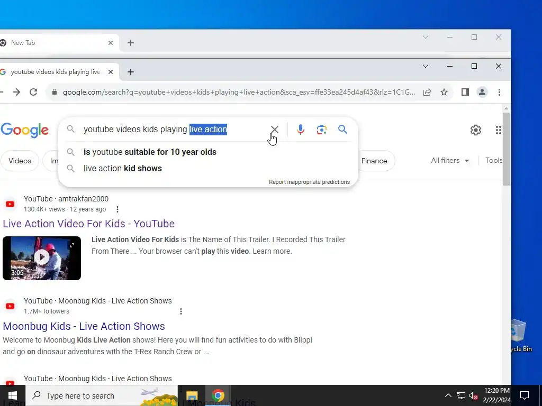This screenshot has height=406, width=542.
Task: Clear the Google search box text
Action: [275, 130]
